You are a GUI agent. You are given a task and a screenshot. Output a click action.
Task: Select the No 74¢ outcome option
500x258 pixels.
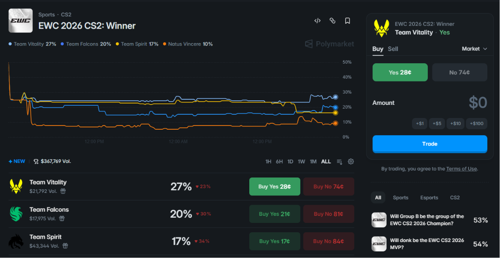pyautogui.click(x=460, y=72)
